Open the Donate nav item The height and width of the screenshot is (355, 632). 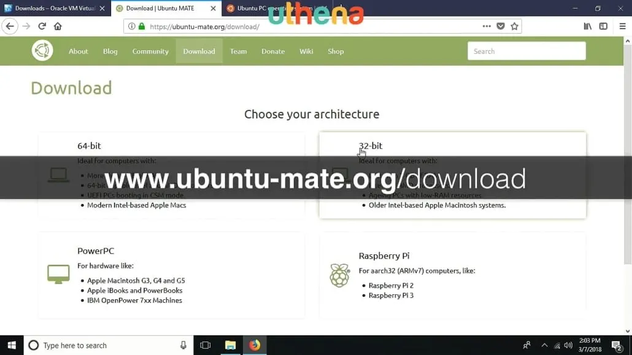pyautogui.click(x=273, y=51)
